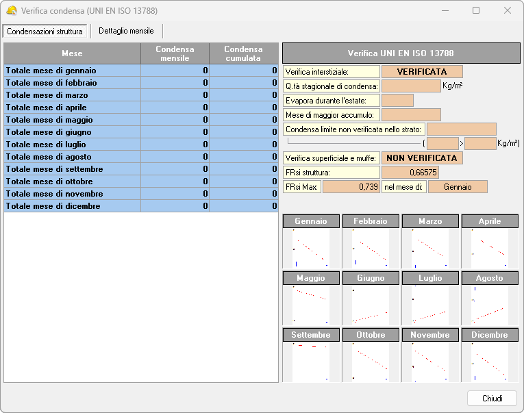
Task: Click the FRsi struttura value field
Action: click(x=410, y=173)
